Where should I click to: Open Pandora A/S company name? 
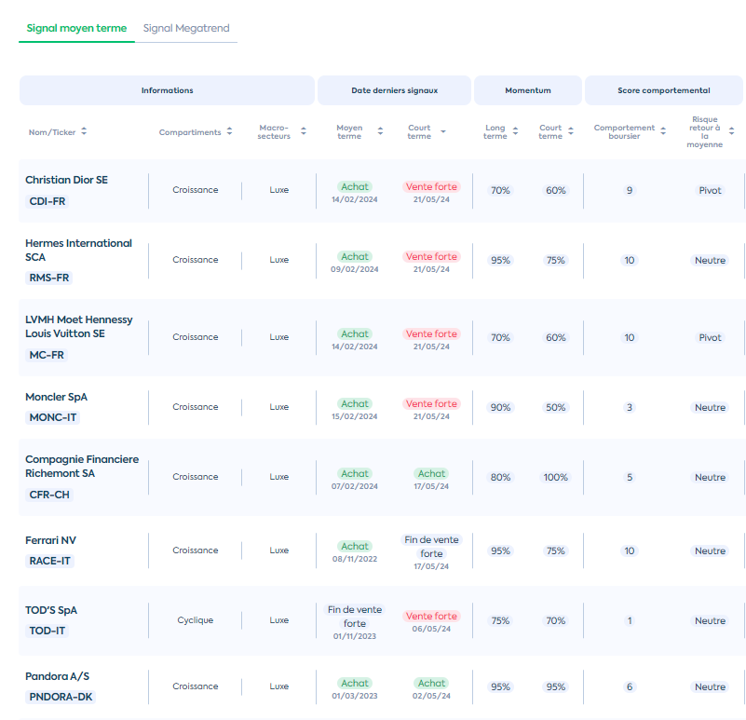[x=57, y=676]
